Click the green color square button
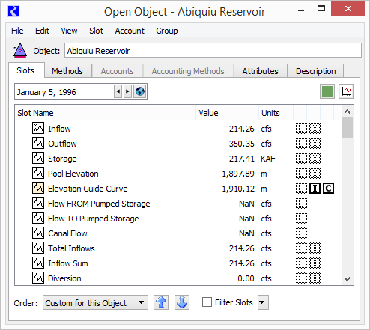 click(x=327, y=91)
